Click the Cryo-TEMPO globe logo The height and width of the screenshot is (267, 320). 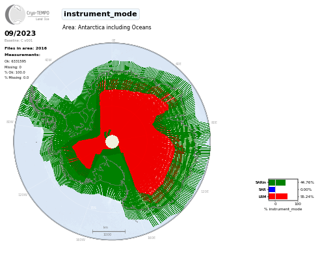[x=15, y=14]
